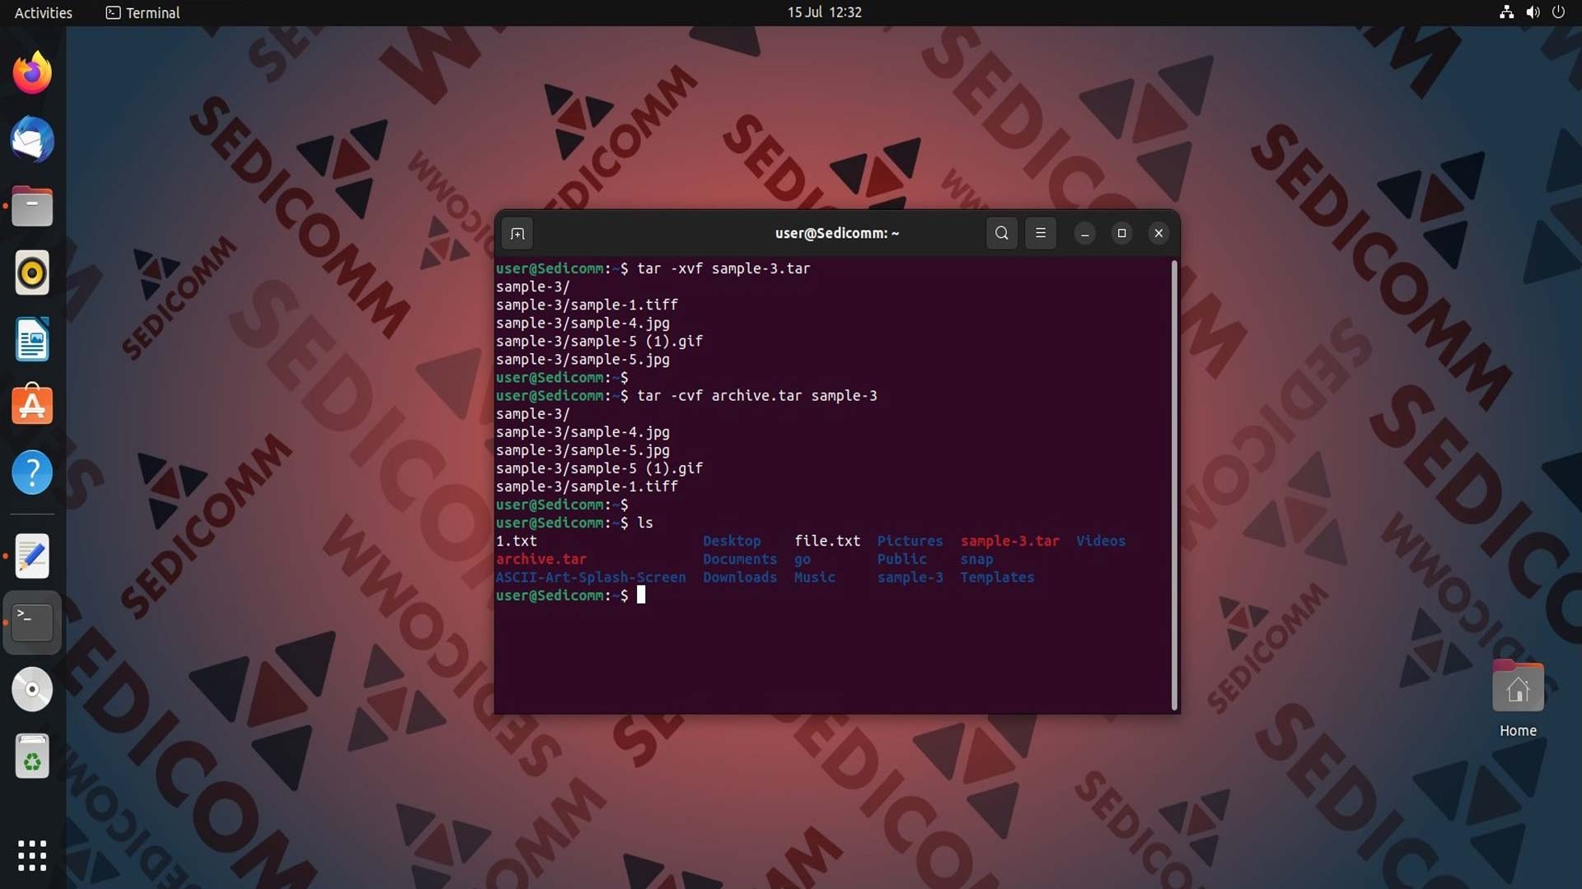Add a new terminal tab
Viewport: 1582px width, 889px height.
click(x=517, y=234)
